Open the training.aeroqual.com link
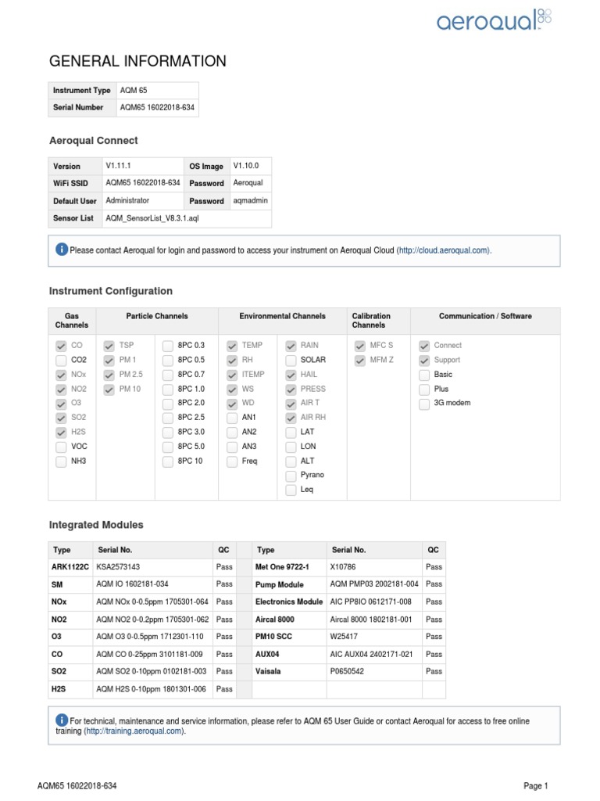 pyautogui.click(x=134, y=731)
